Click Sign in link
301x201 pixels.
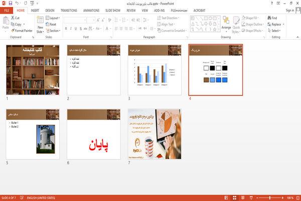click(x=290, y=11)
